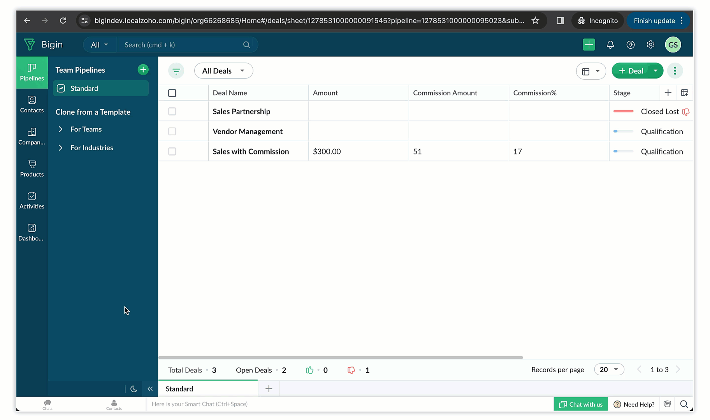Open the lightning-bolt icon in the top bar
710x420 pixels.
(x=631, y=45)
